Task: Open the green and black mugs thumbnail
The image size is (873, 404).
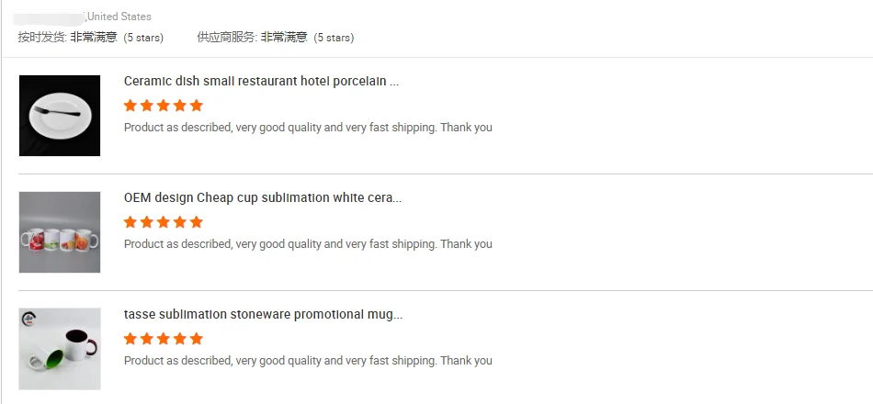Action: click(60, 349)
